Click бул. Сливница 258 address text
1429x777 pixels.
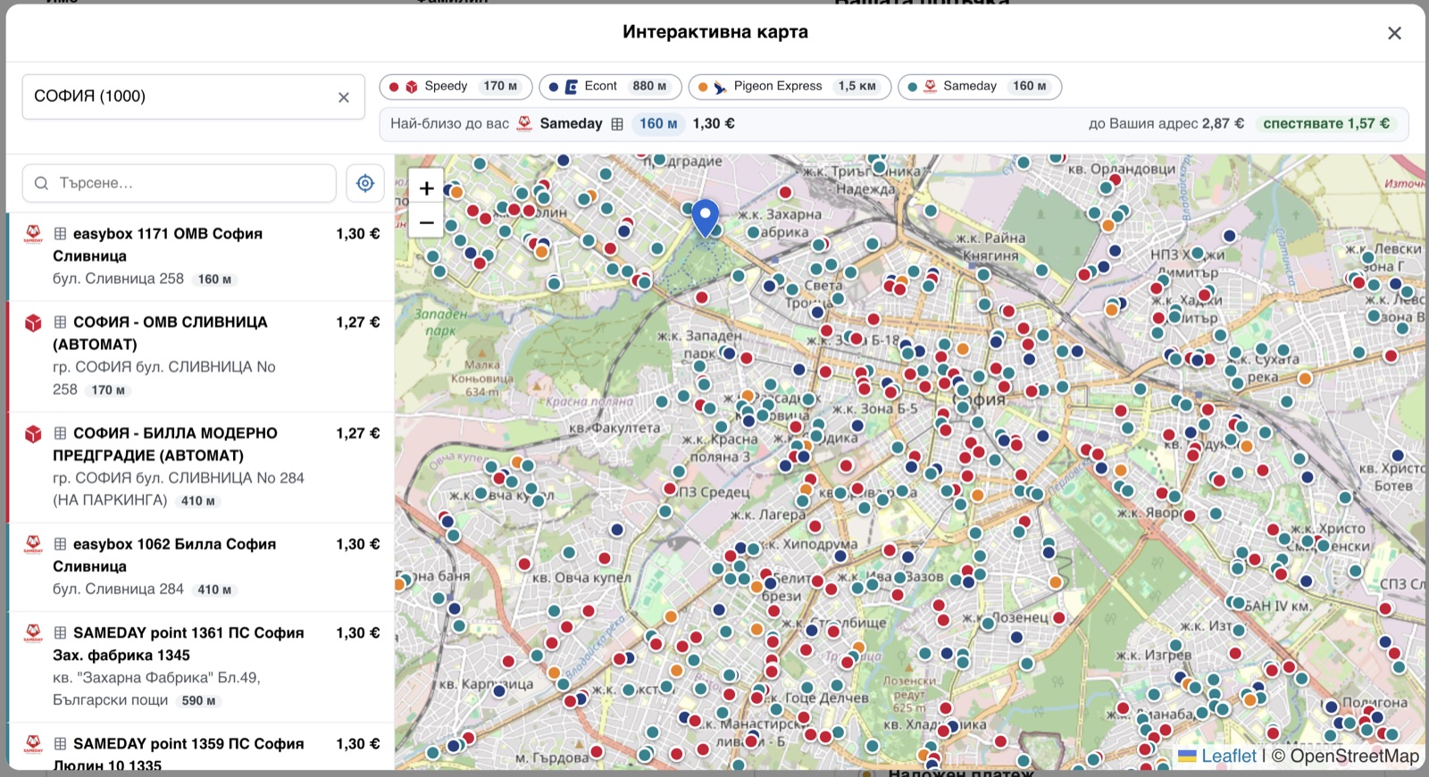118,279
